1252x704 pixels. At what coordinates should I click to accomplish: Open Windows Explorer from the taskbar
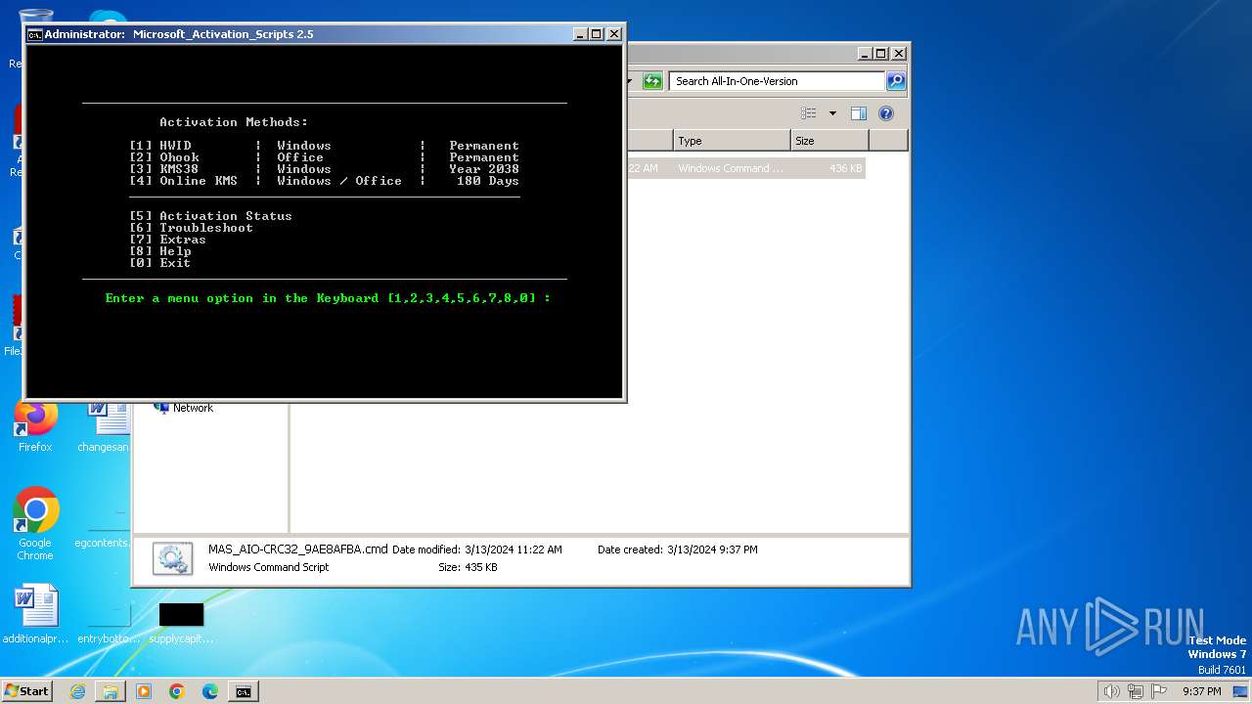coord(111,691)
